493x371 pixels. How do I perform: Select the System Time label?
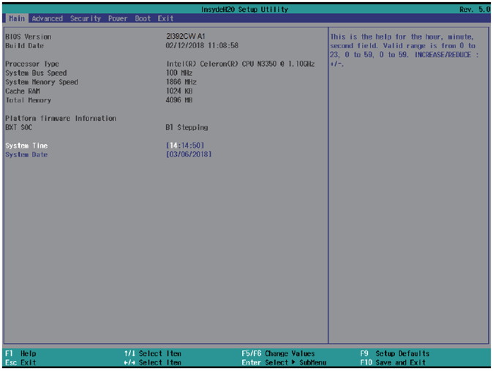coord(26,146)
